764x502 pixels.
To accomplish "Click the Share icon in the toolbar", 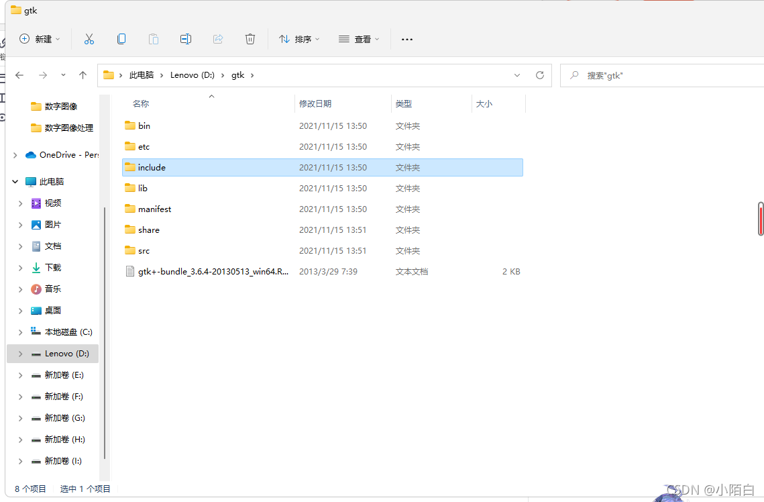I will click(218, 39).
